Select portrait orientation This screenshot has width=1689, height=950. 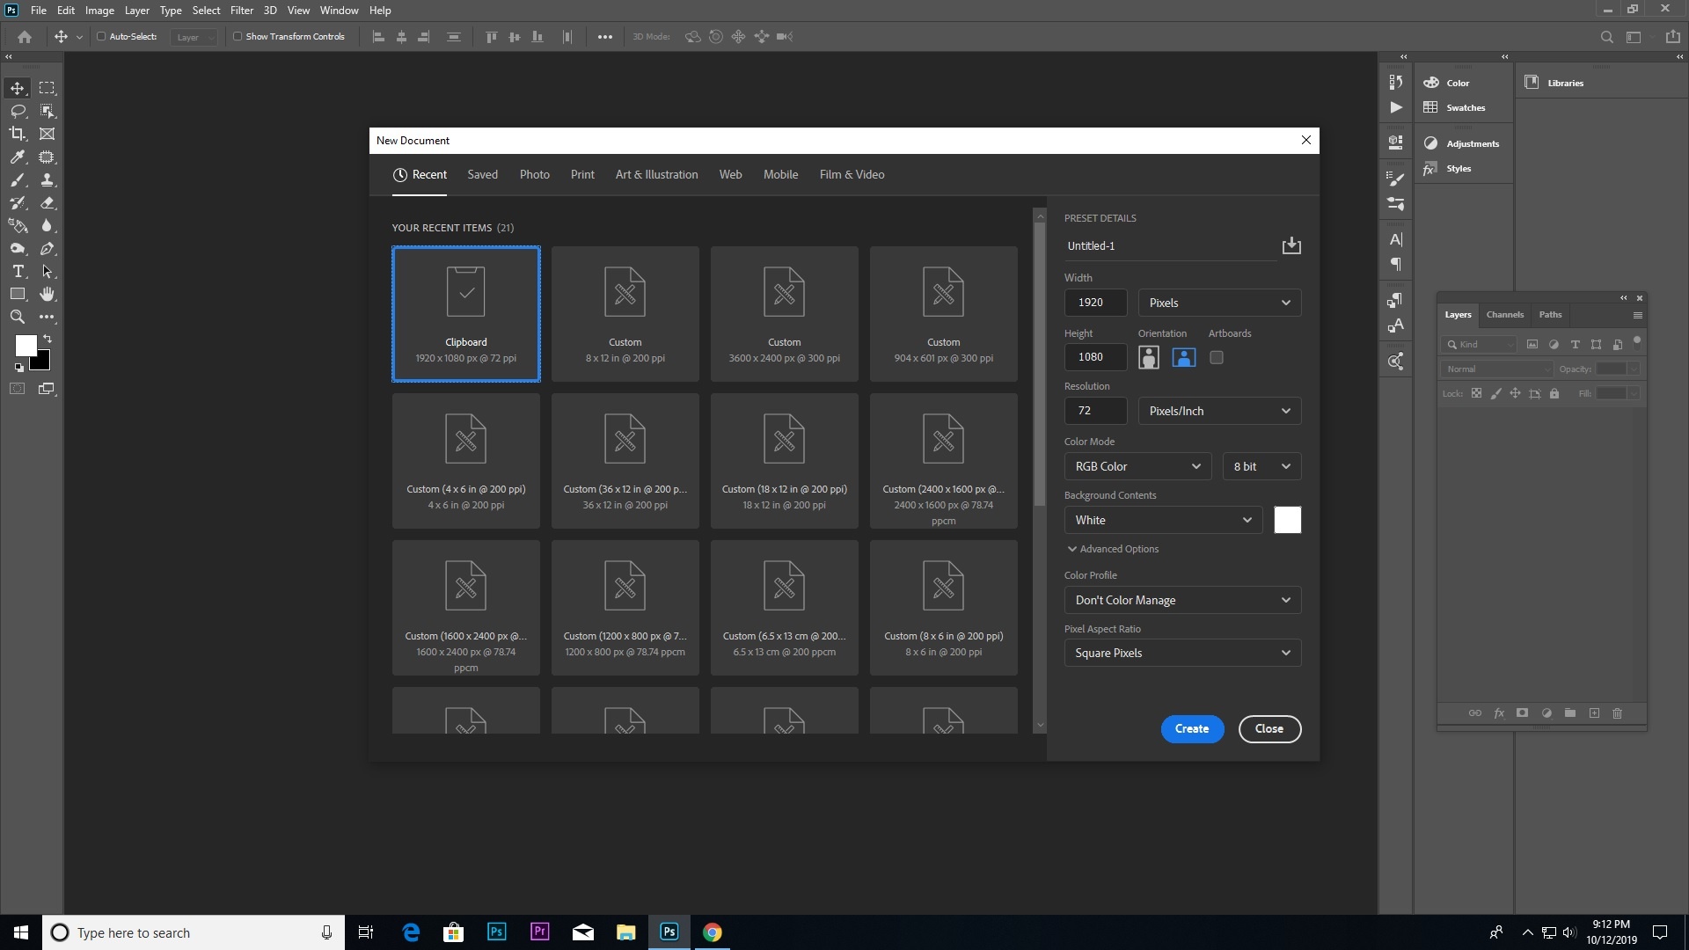click(1148, 357)
